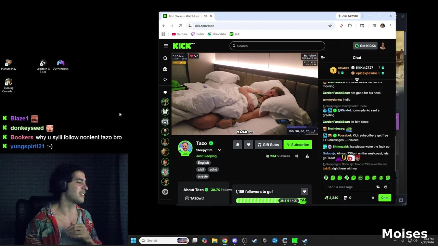Open the Streamlabs bookmark
Image resolution: width=438 pixels, height=246 pixels.
217,34
